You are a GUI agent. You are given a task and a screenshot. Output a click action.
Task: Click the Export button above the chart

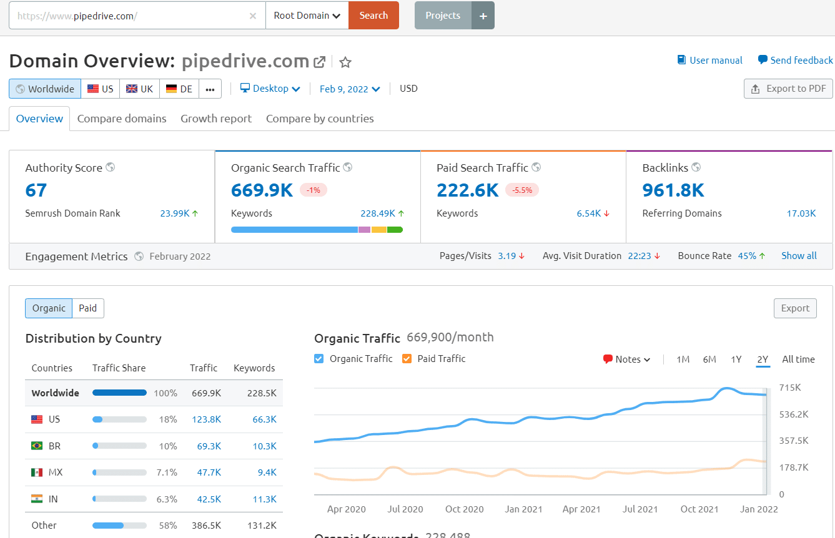(795, 308)
